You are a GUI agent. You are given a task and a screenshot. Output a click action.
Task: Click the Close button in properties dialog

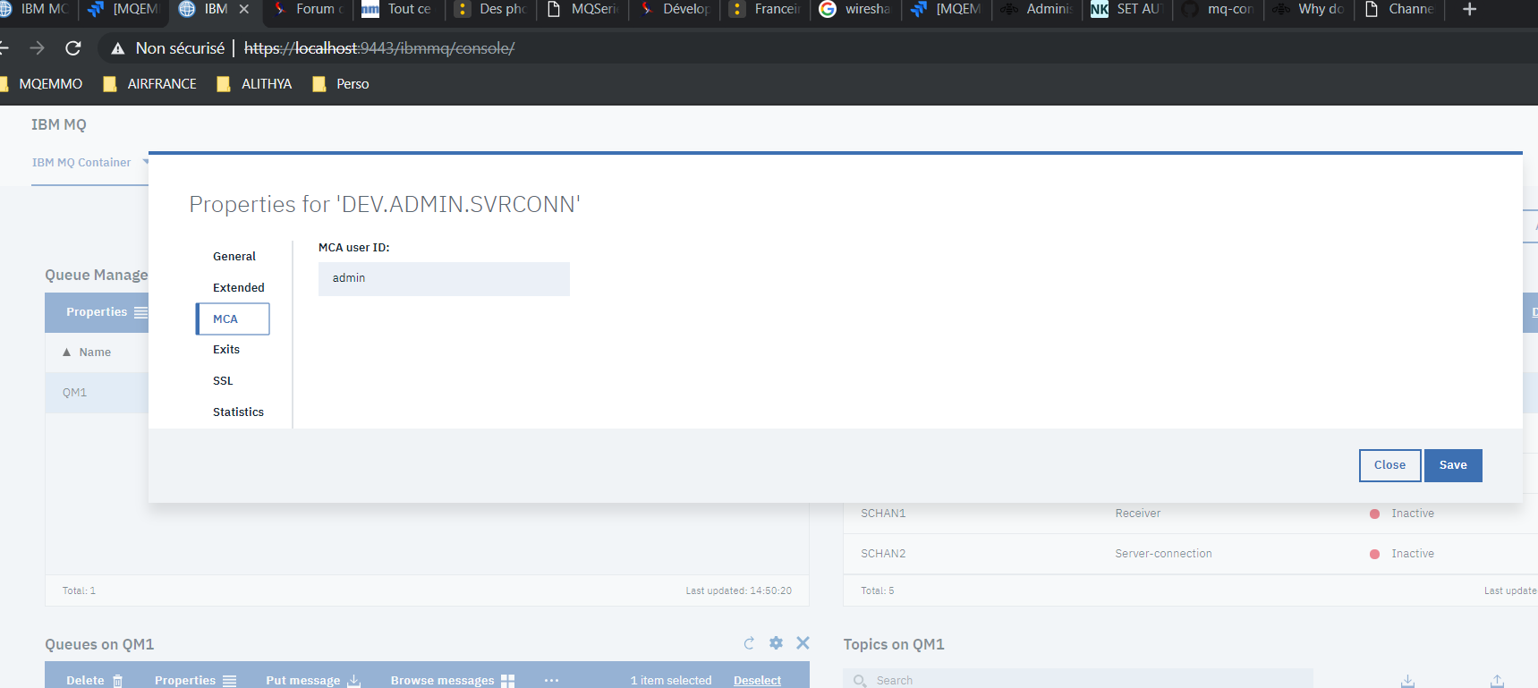tap(1389, 465)
